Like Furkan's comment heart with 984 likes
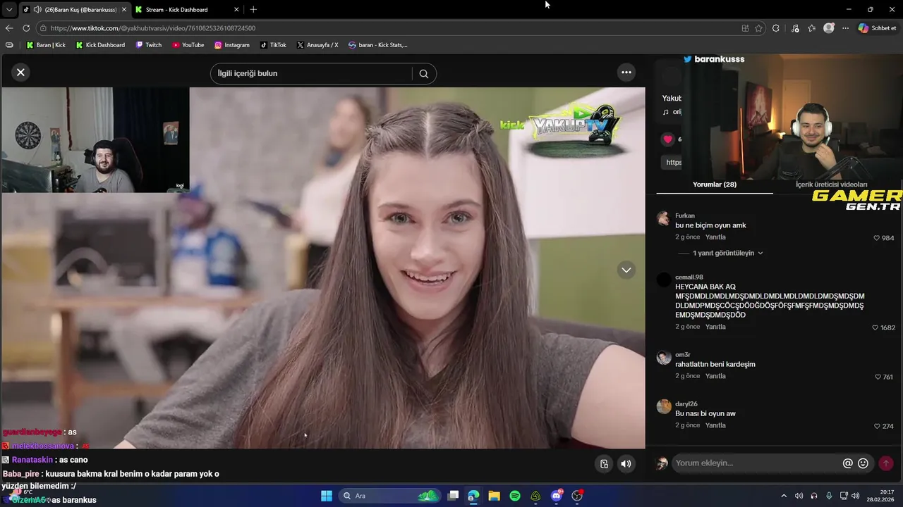903x507 pixels. (876, 238)
